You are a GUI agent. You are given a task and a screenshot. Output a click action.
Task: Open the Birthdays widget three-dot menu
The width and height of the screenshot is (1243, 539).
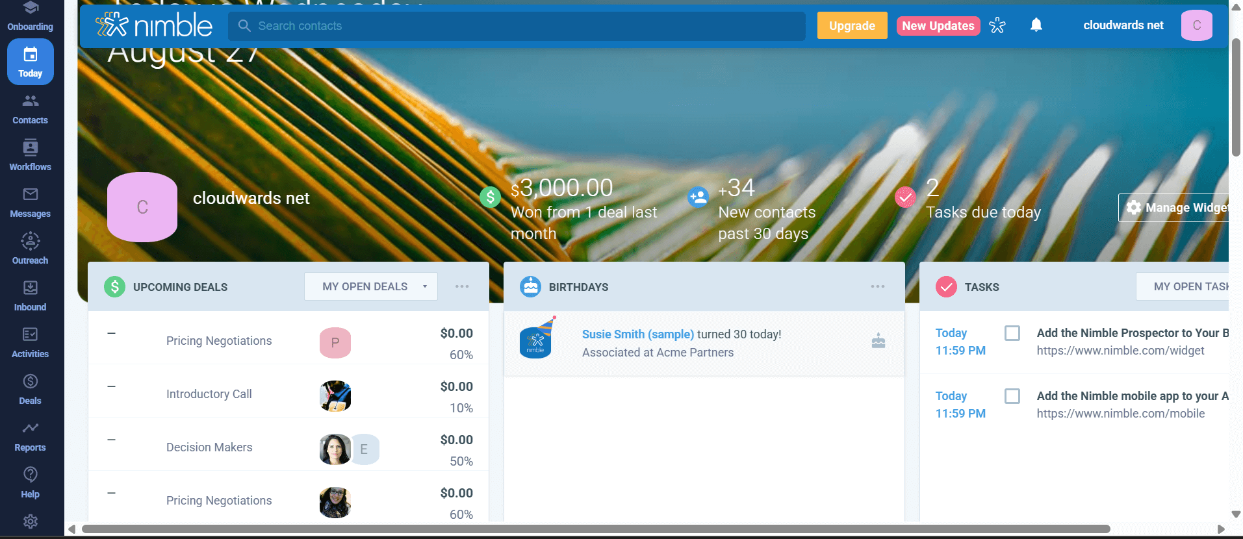pos(877,286)
